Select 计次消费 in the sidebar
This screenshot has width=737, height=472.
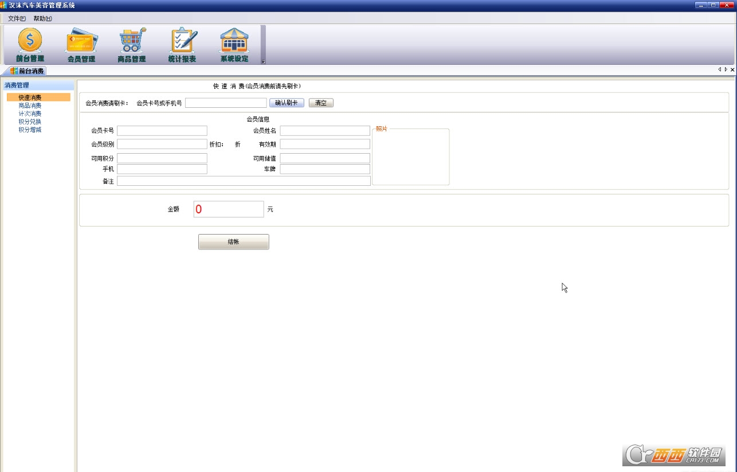coord(30,114)
